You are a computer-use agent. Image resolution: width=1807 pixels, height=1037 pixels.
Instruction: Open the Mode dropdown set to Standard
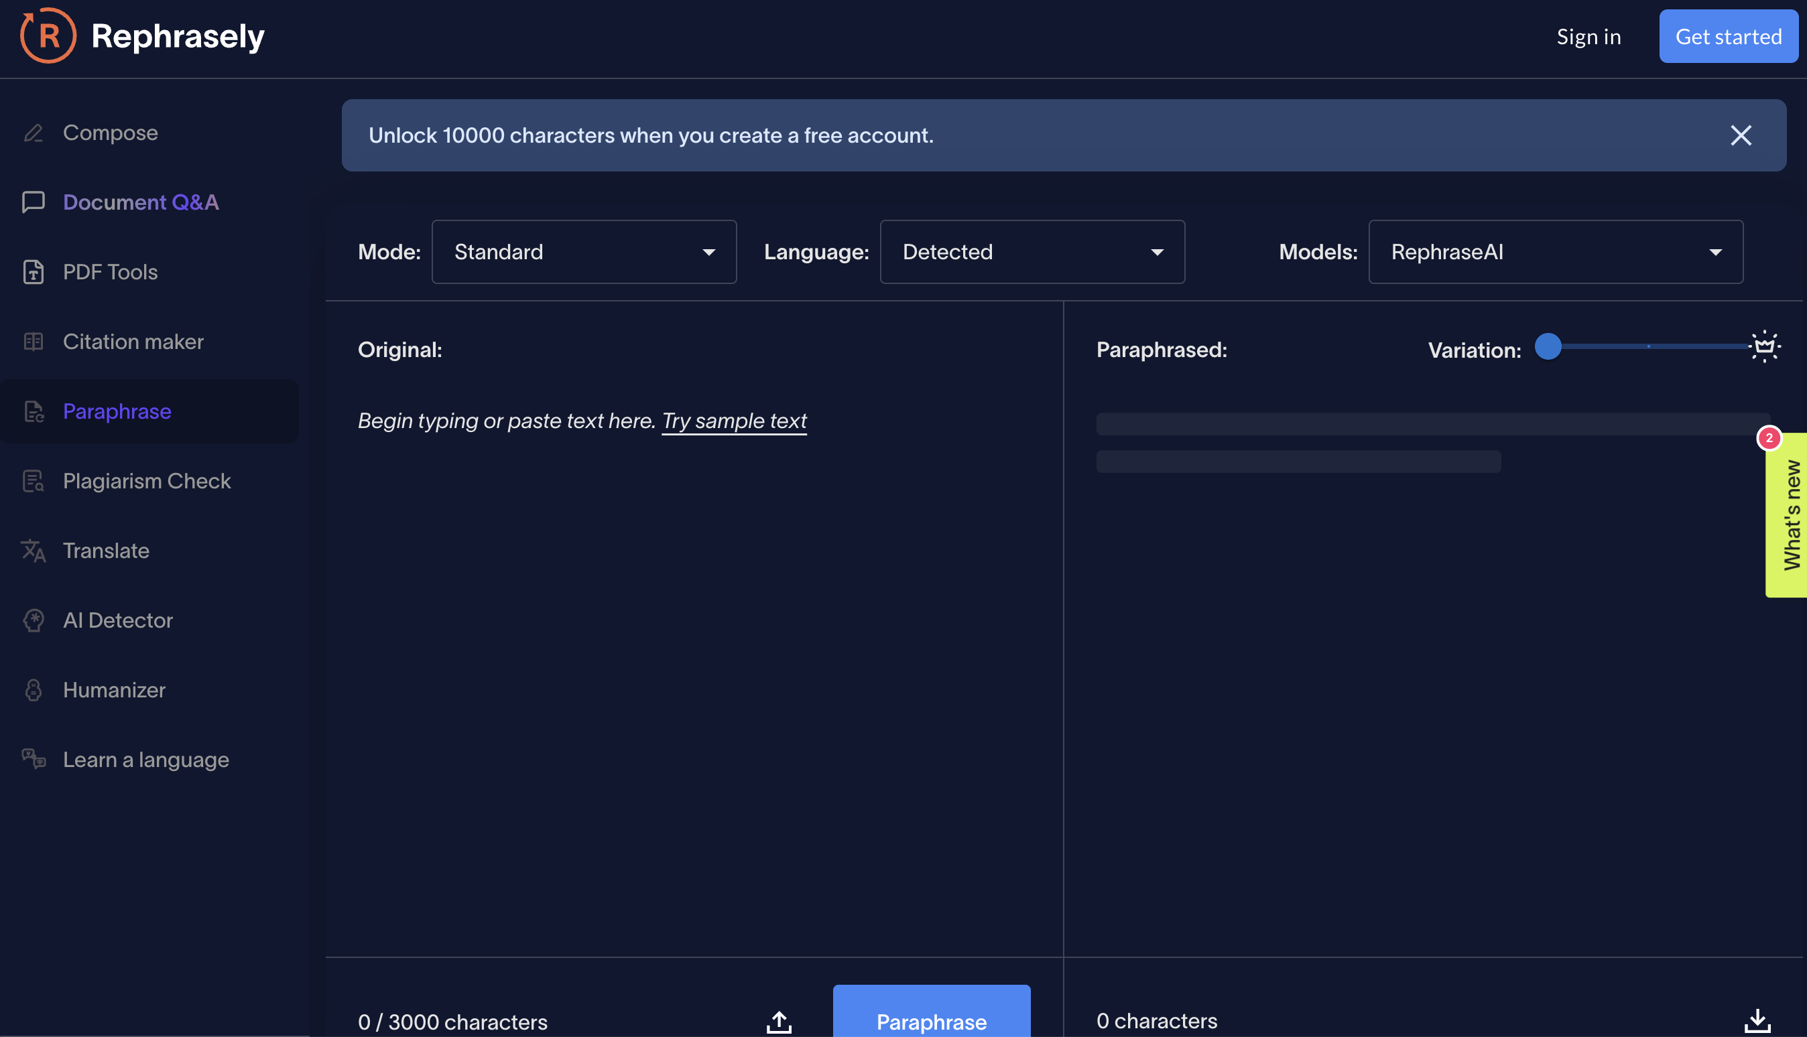584,252
